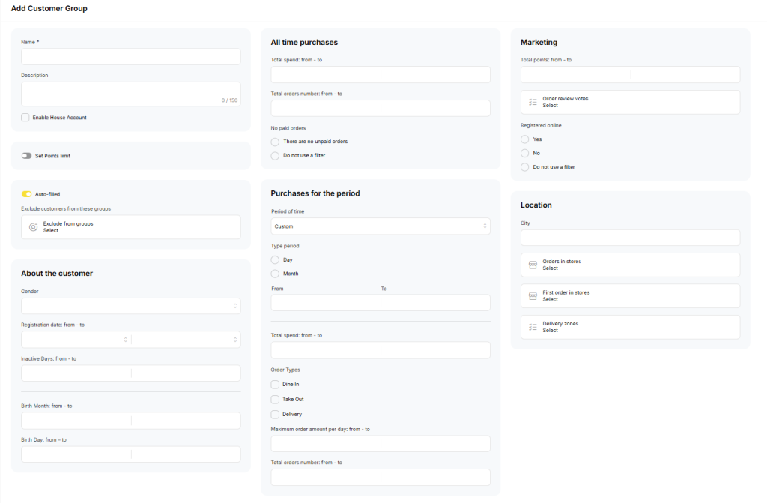The height and width of the screenshot is (503, 767).
Task: Click the First order in stores shop icon
Action: point(533,296)
